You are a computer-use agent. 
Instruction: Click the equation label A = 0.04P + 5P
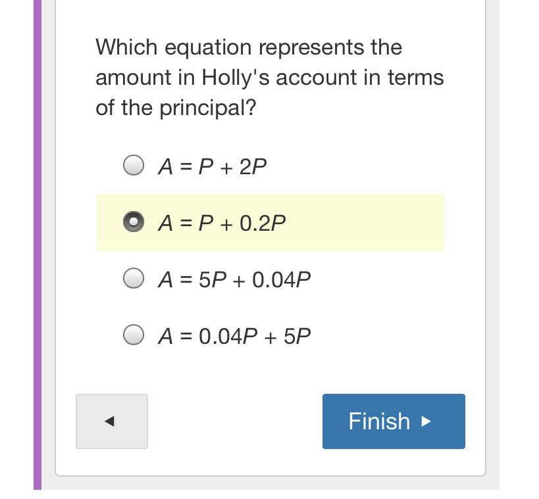234,337
